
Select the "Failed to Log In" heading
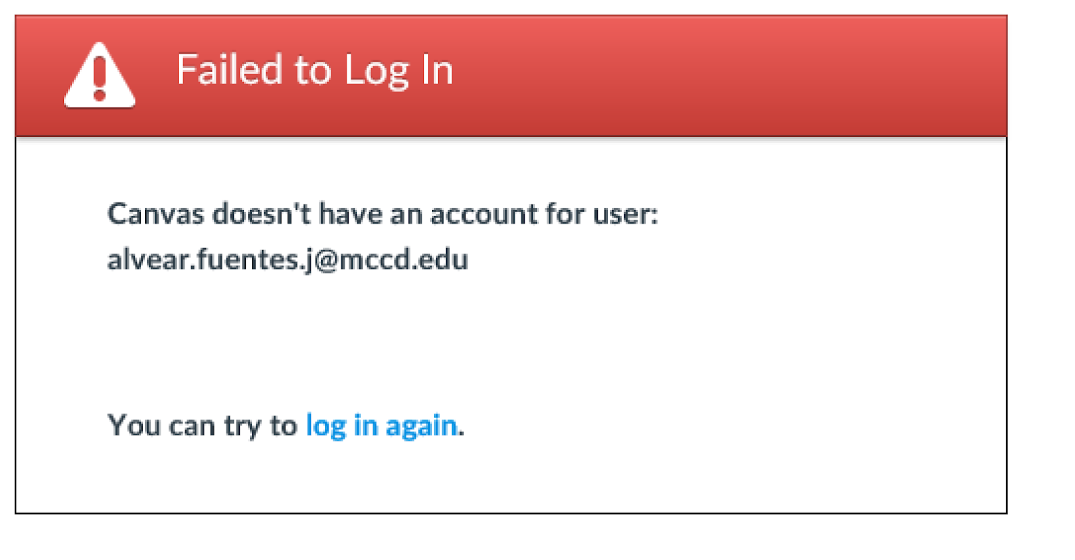pos(314,70)
